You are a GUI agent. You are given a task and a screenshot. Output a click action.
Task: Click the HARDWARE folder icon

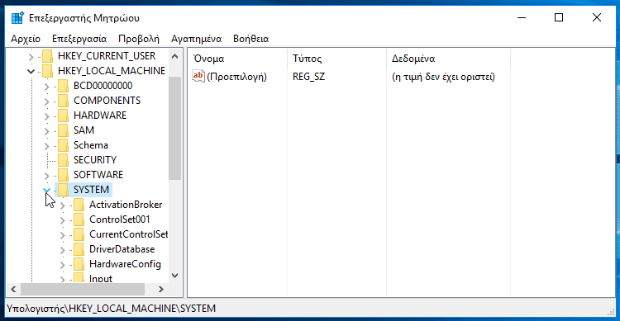pos(64,116)
